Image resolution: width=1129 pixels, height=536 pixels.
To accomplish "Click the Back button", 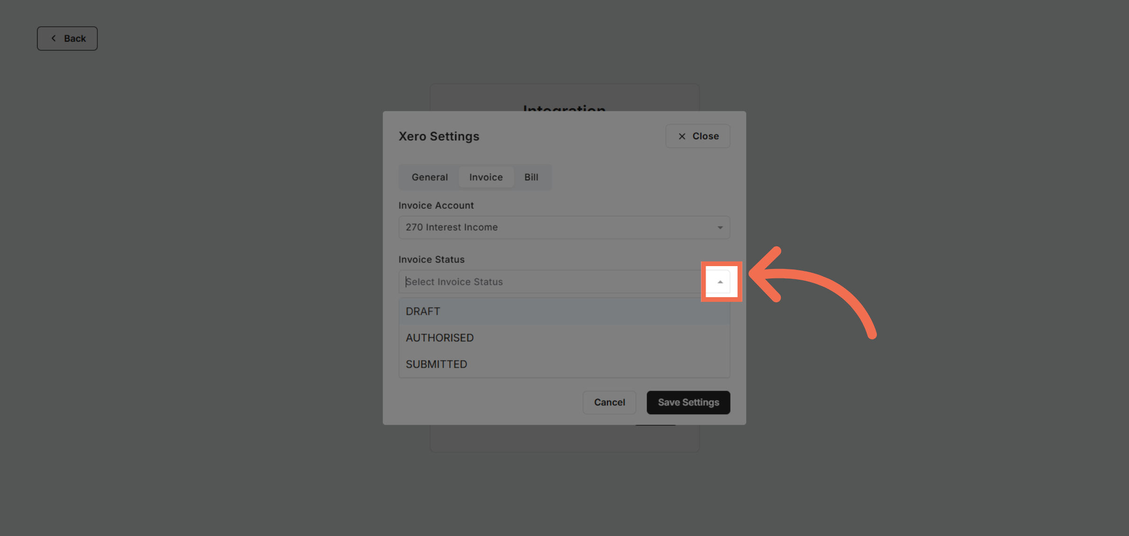I will pyautogui.click(x=67, y=38).
